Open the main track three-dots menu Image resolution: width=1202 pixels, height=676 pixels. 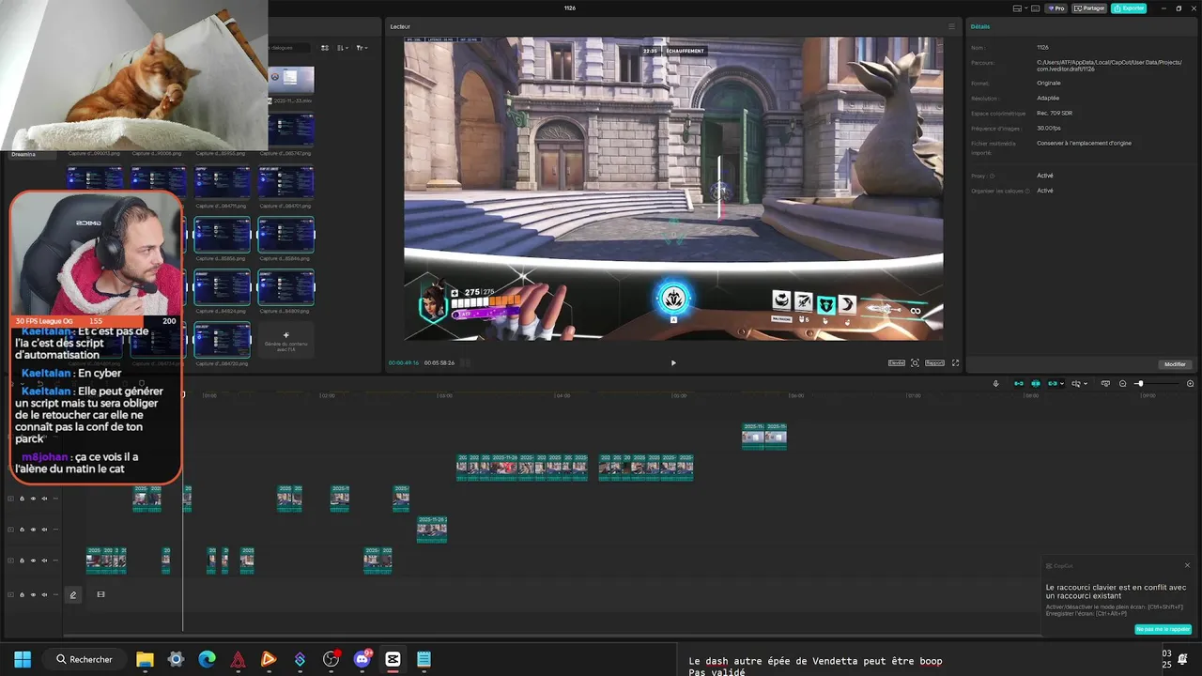(x=55, y=594)
